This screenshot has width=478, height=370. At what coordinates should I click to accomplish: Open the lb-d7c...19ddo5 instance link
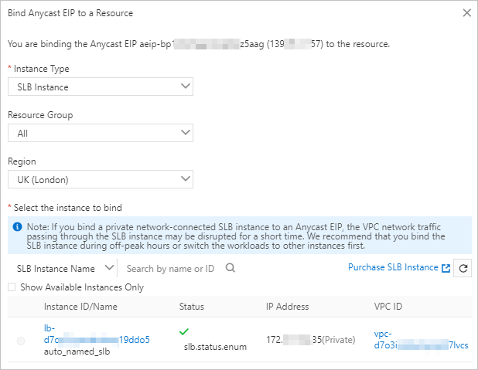click(97, 334)
